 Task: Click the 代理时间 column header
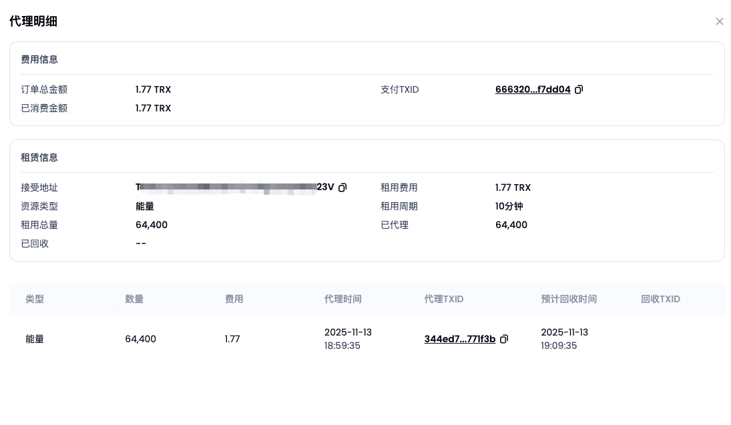coord(342,299)
